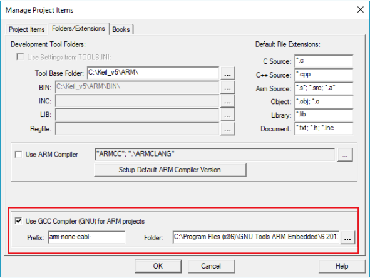Enable the Use ARM Compiler checkbox

point(18,154)
